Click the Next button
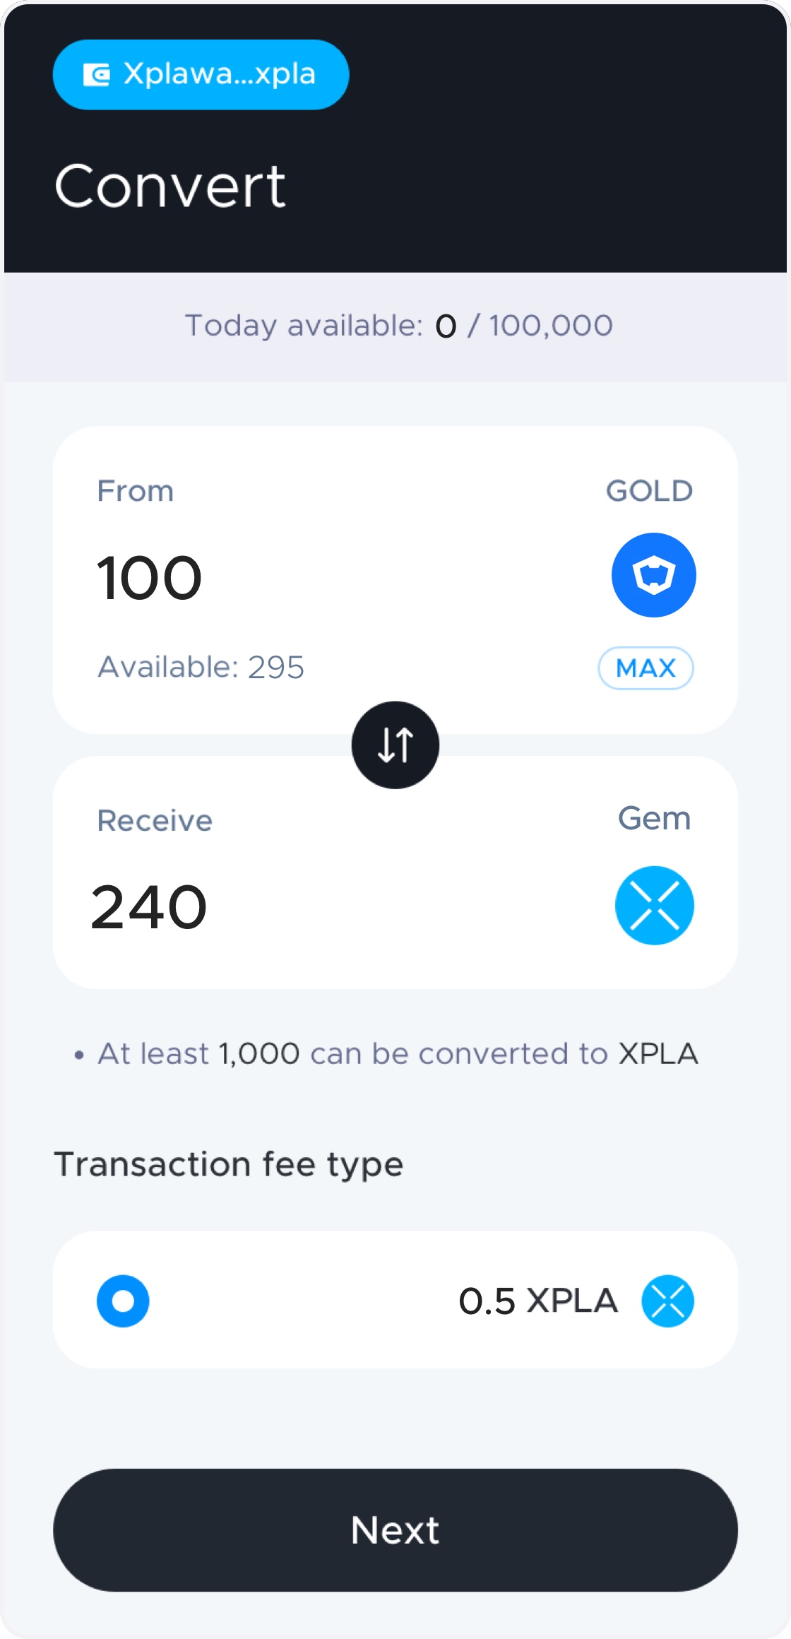 395,1530
